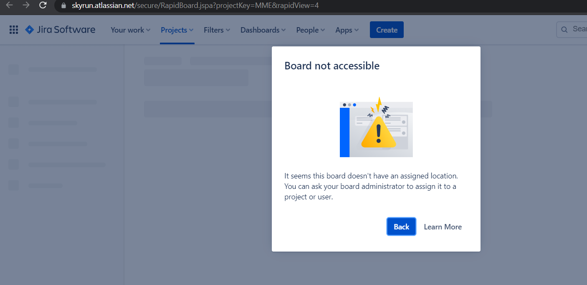The image size is (587, 285).
Task: Click the blue Create button
Action: tap(387, 30)
